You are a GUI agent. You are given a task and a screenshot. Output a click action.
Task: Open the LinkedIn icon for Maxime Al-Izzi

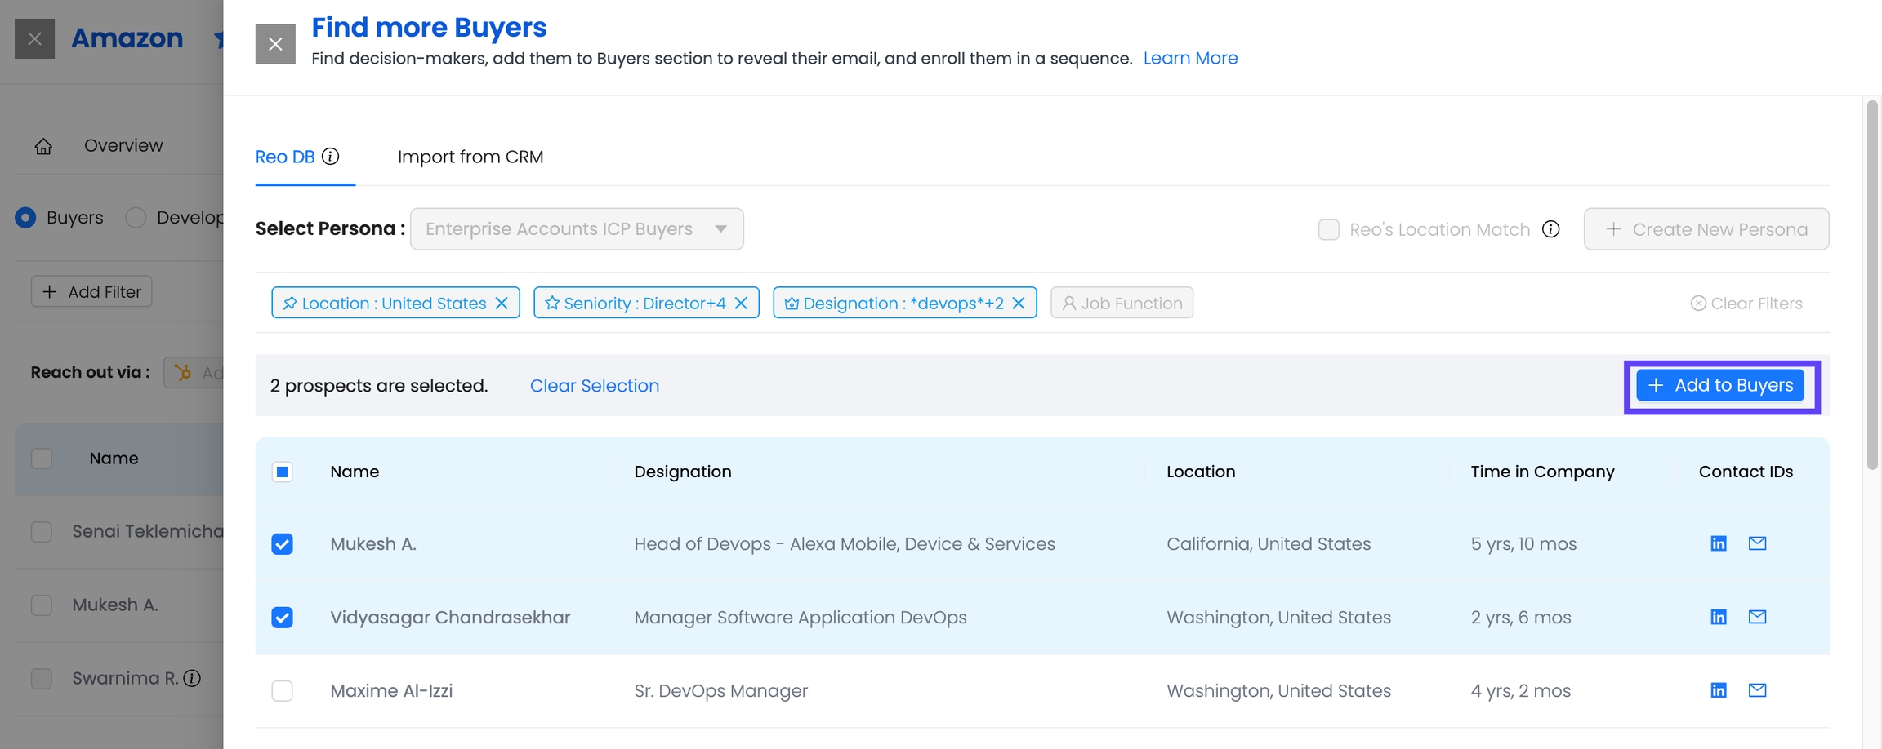click(1718, 690)
